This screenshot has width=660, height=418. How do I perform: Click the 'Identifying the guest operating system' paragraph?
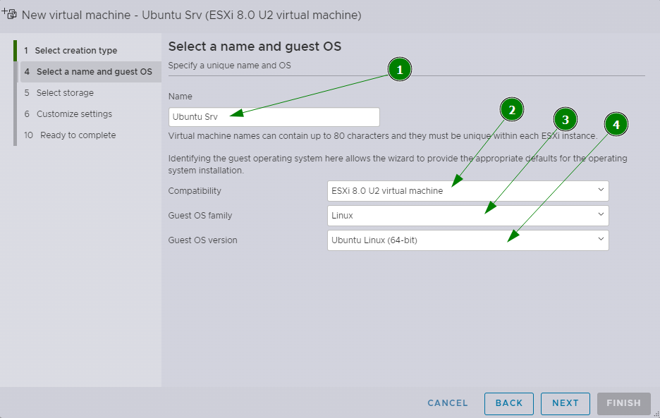click(x=398, y=164)
